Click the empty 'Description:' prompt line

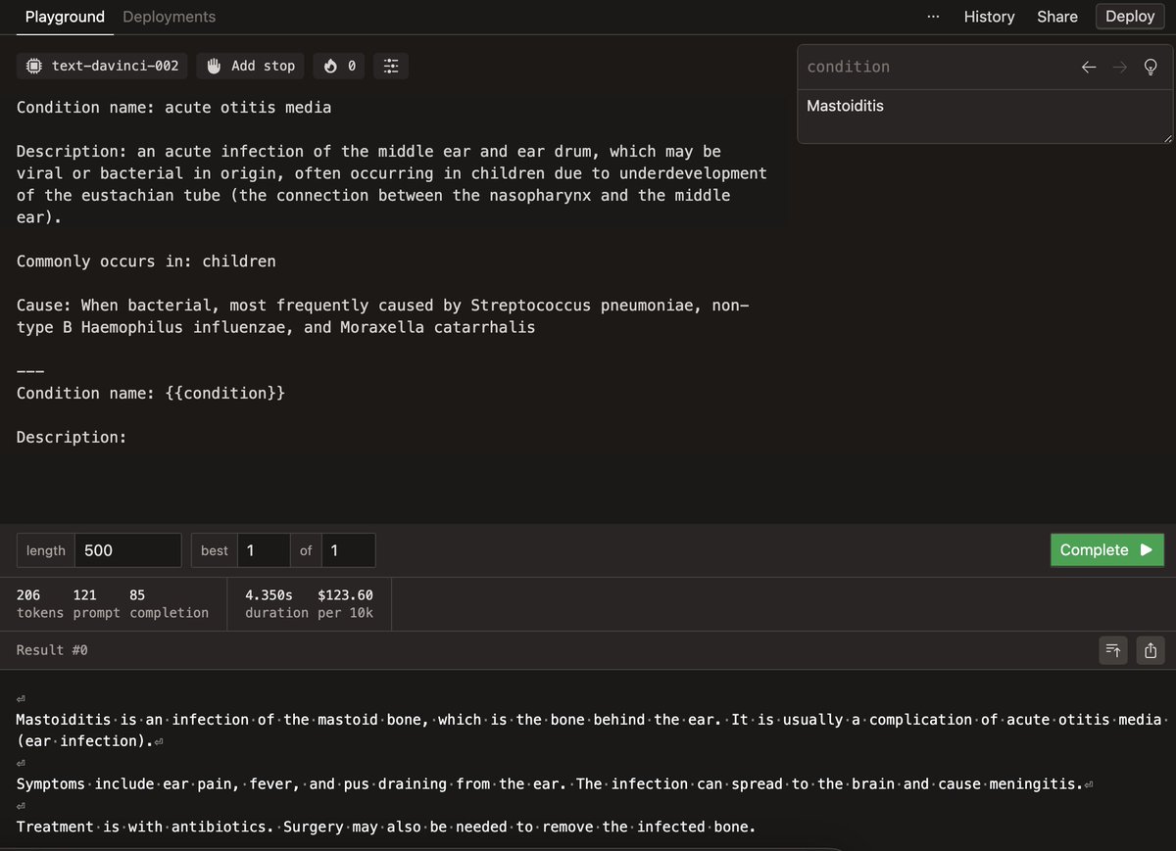72,437
